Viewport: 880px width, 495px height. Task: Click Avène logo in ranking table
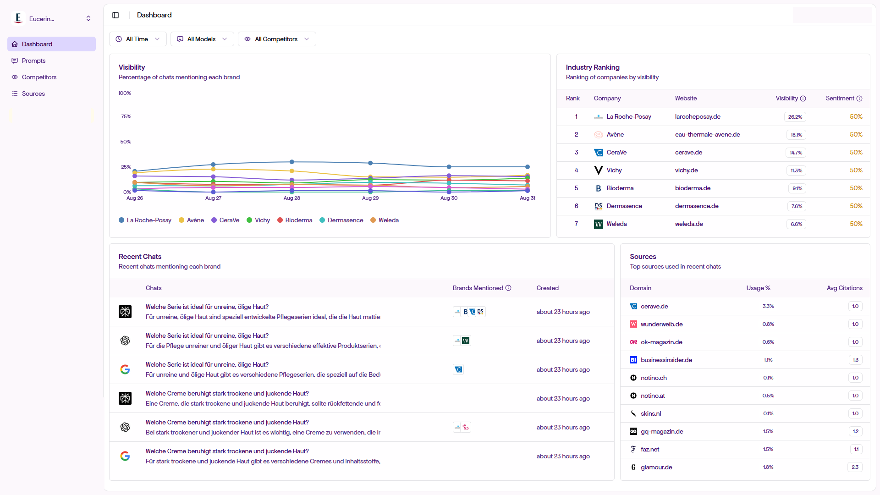(599, 135)
